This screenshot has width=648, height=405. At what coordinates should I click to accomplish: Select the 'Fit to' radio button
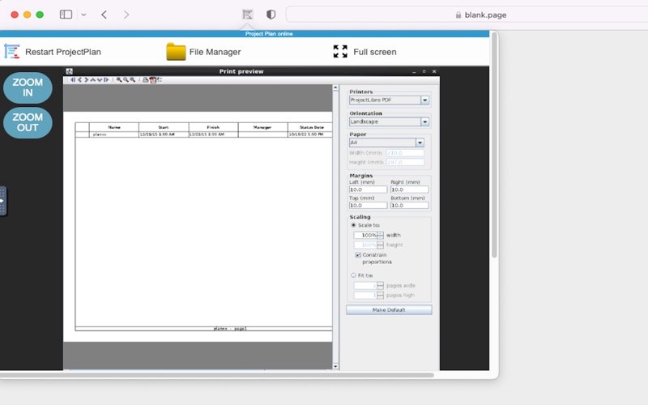coord(353,275)
